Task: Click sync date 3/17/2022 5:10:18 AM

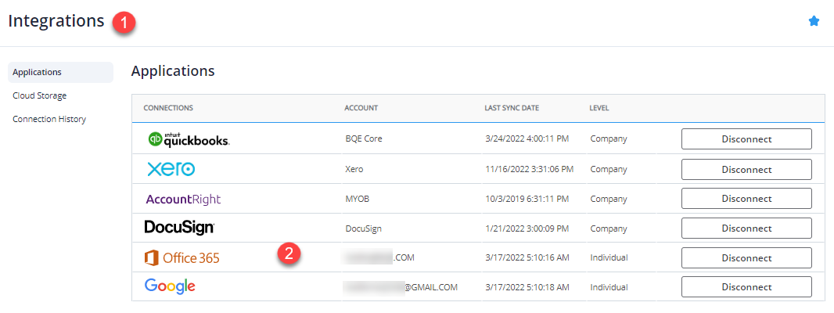Action: click(x=527, y=287)
